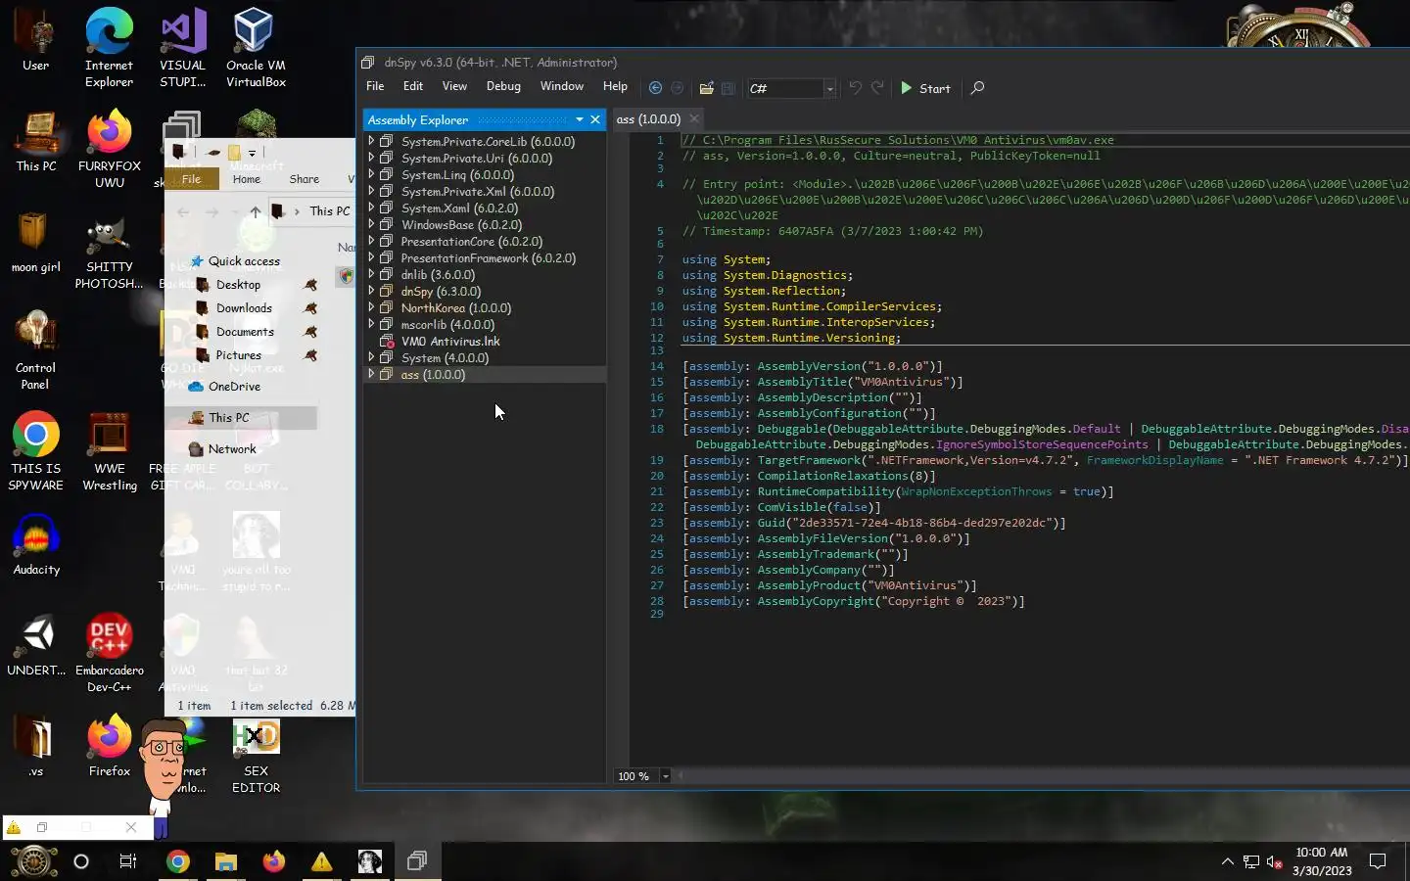Open Home tab in File Explorer ribbon
Viewport: 1410px width, 881px height.
pos(247,179)
